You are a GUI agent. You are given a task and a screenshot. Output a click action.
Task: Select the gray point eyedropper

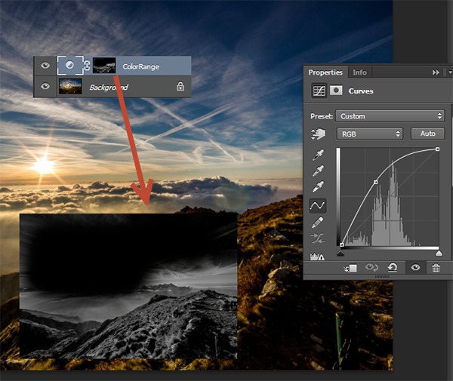click(318, 173)
